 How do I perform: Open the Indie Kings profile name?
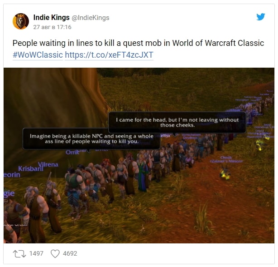click(52, 18)
